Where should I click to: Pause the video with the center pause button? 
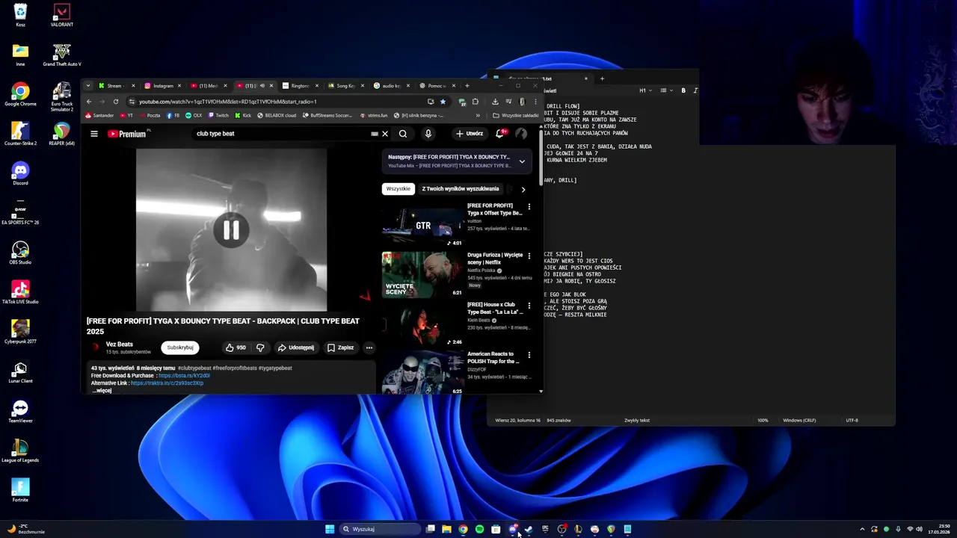pyautogui.click(x=231, y=229)
